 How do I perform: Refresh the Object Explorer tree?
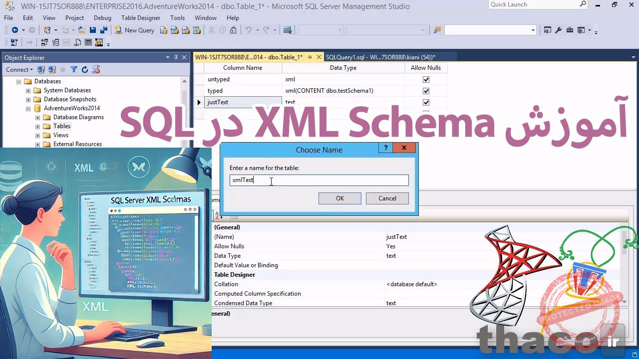pyautogui.click(x=85, y=69)
